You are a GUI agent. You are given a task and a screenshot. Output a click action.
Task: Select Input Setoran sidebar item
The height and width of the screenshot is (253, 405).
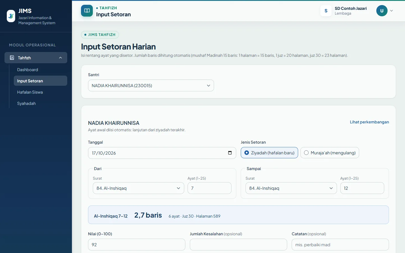(x=40, y=81)
